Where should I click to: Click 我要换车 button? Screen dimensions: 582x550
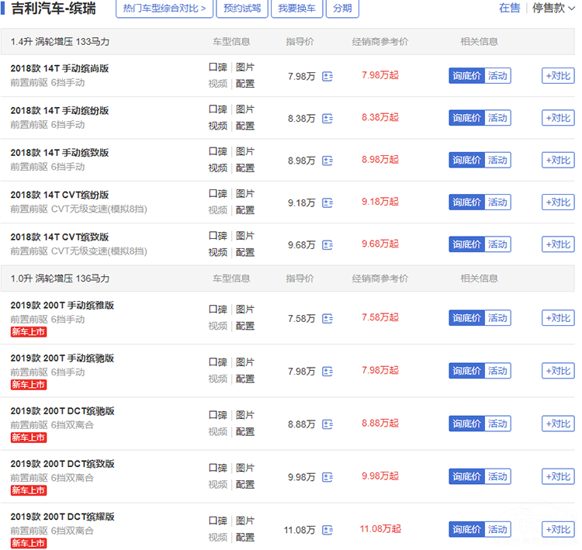click(x=296, y=9)
